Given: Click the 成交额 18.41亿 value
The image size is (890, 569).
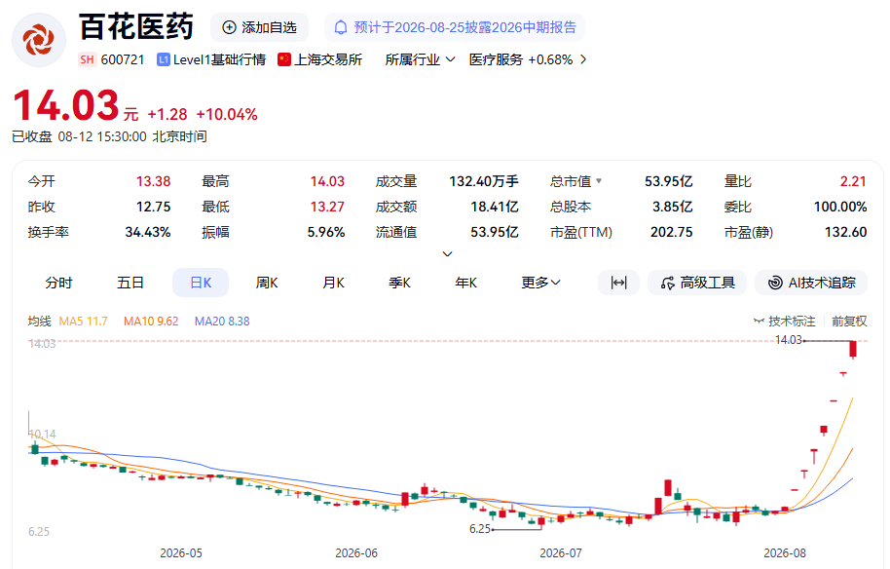Looking at the screenshot, I should pyautogui.click(x=495, y=207).
